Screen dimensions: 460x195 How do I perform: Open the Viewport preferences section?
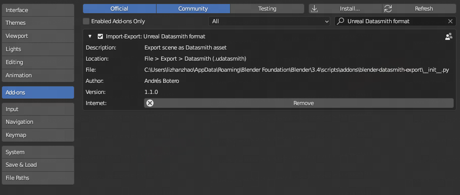pyautogui.click(x=38, y=36)
